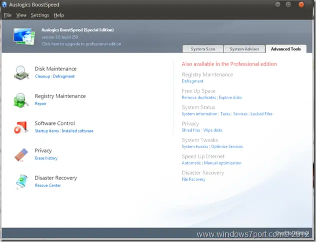Screen dimensions: 316x242
Task: Open Startup items link
Action: [47, 131]
